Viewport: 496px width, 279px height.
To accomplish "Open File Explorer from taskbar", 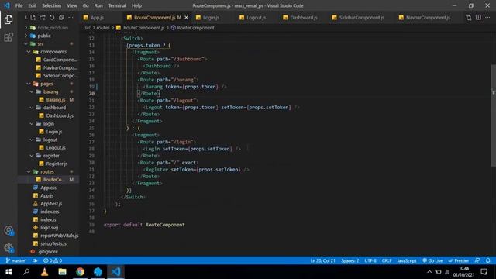I will click(62, 272).
